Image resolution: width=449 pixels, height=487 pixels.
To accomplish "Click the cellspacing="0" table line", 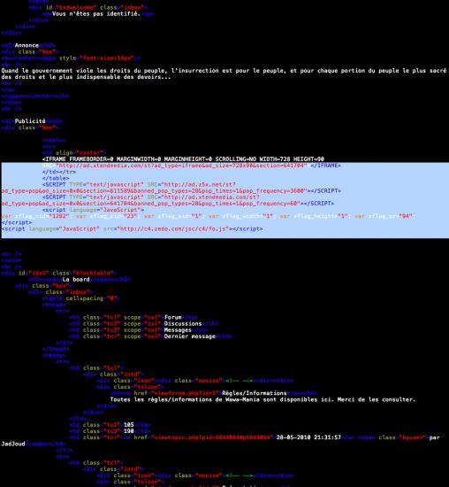I will tap(81, 298).
